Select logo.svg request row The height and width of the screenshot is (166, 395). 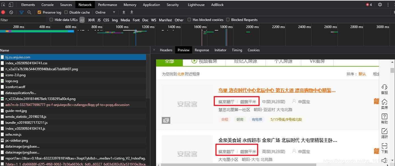(73, 81)
